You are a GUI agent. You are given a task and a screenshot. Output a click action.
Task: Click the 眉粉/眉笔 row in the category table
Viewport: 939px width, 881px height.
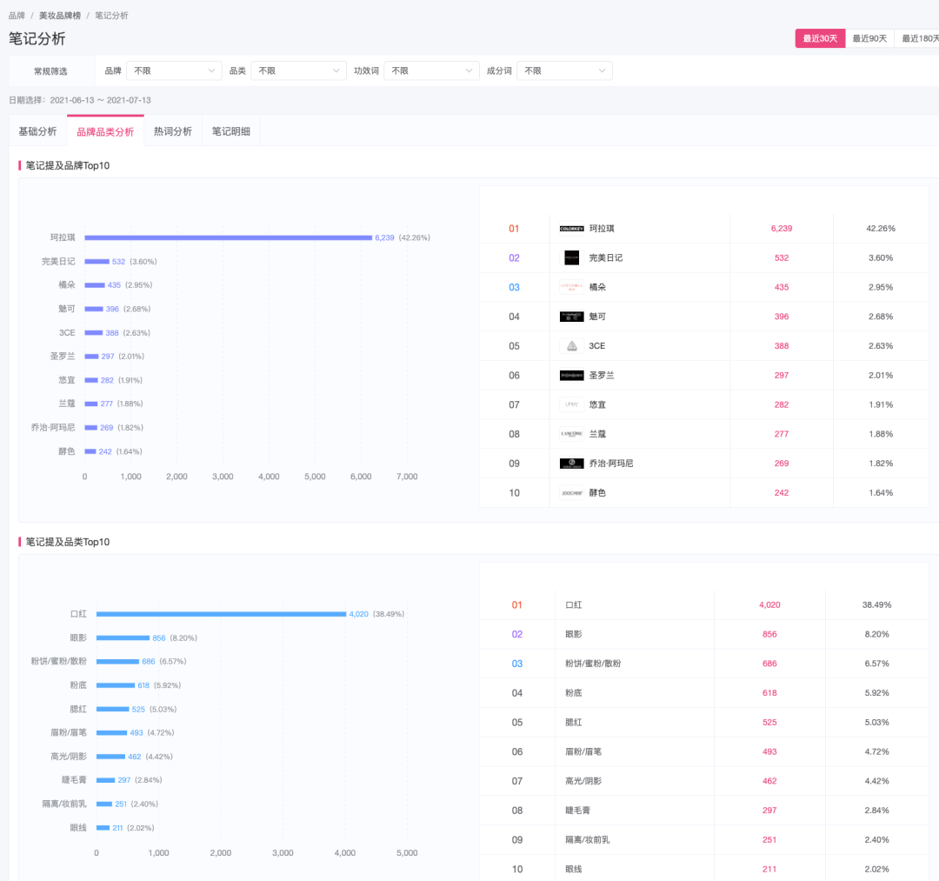click(x=704, y=751)
